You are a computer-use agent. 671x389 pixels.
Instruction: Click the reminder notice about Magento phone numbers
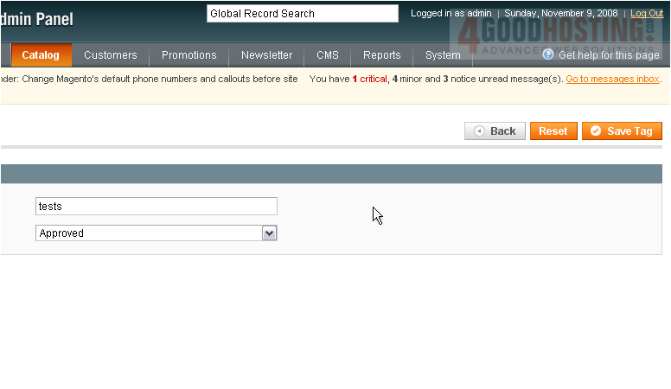(149, 79)
